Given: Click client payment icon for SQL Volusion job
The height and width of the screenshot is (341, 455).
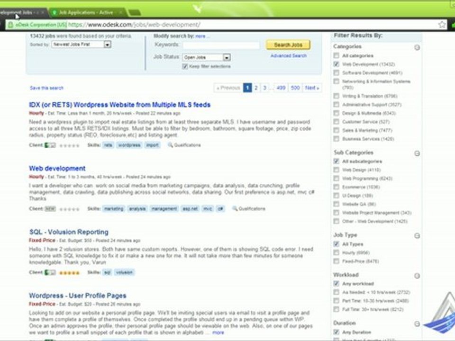Looking at the screenshot, I should (50, 272).
